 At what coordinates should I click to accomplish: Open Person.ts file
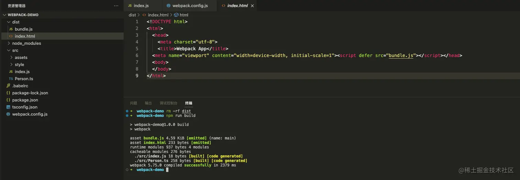pos(24,79)
